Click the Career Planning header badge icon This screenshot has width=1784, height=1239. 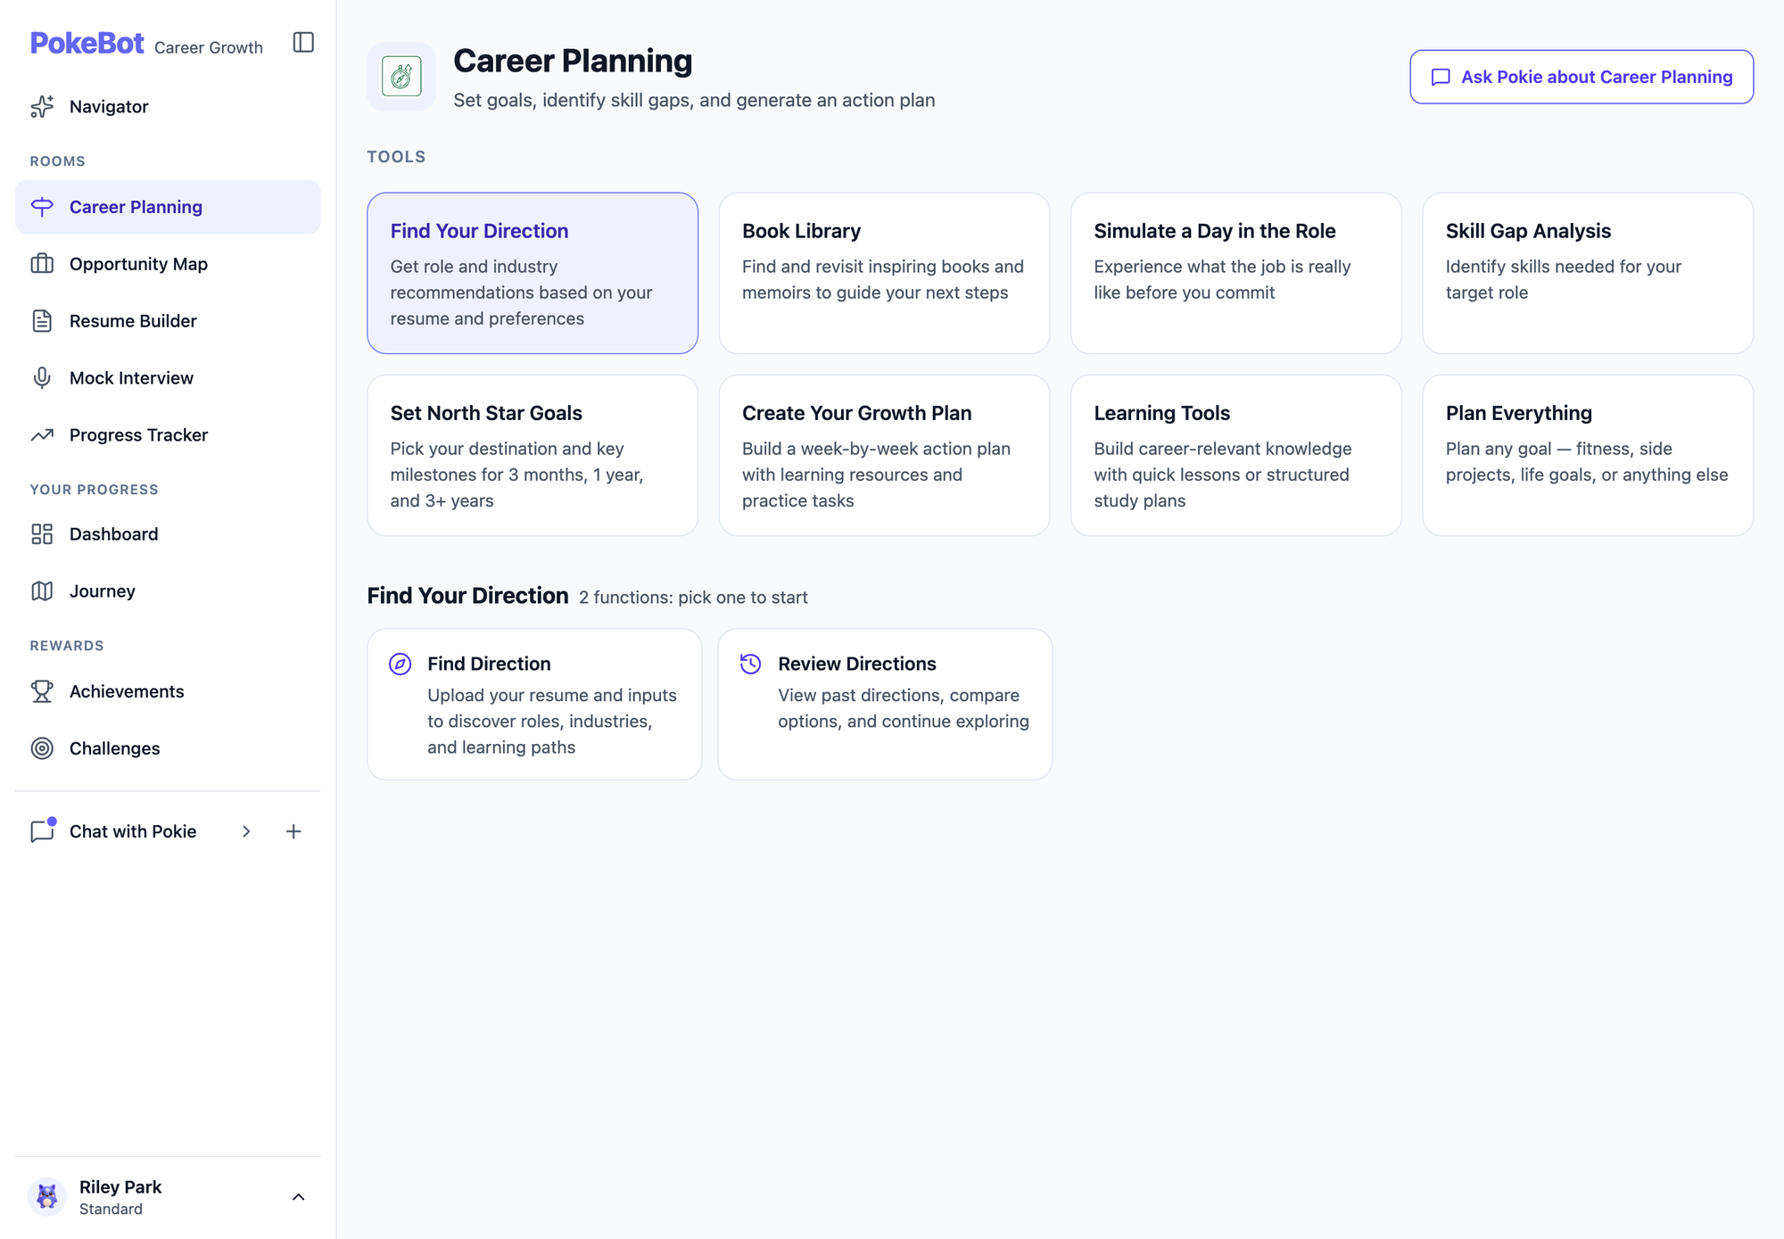[401, 77]
